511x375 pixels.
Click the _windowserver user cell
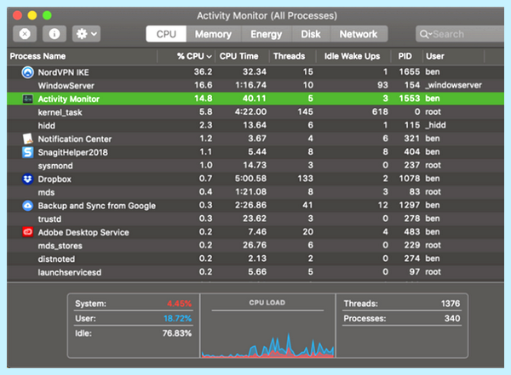pos(453,85)
